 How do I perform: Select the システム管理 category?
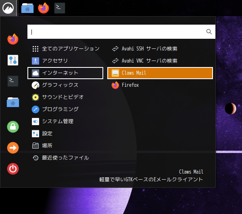pyautogui.click(x=65, y=122)
